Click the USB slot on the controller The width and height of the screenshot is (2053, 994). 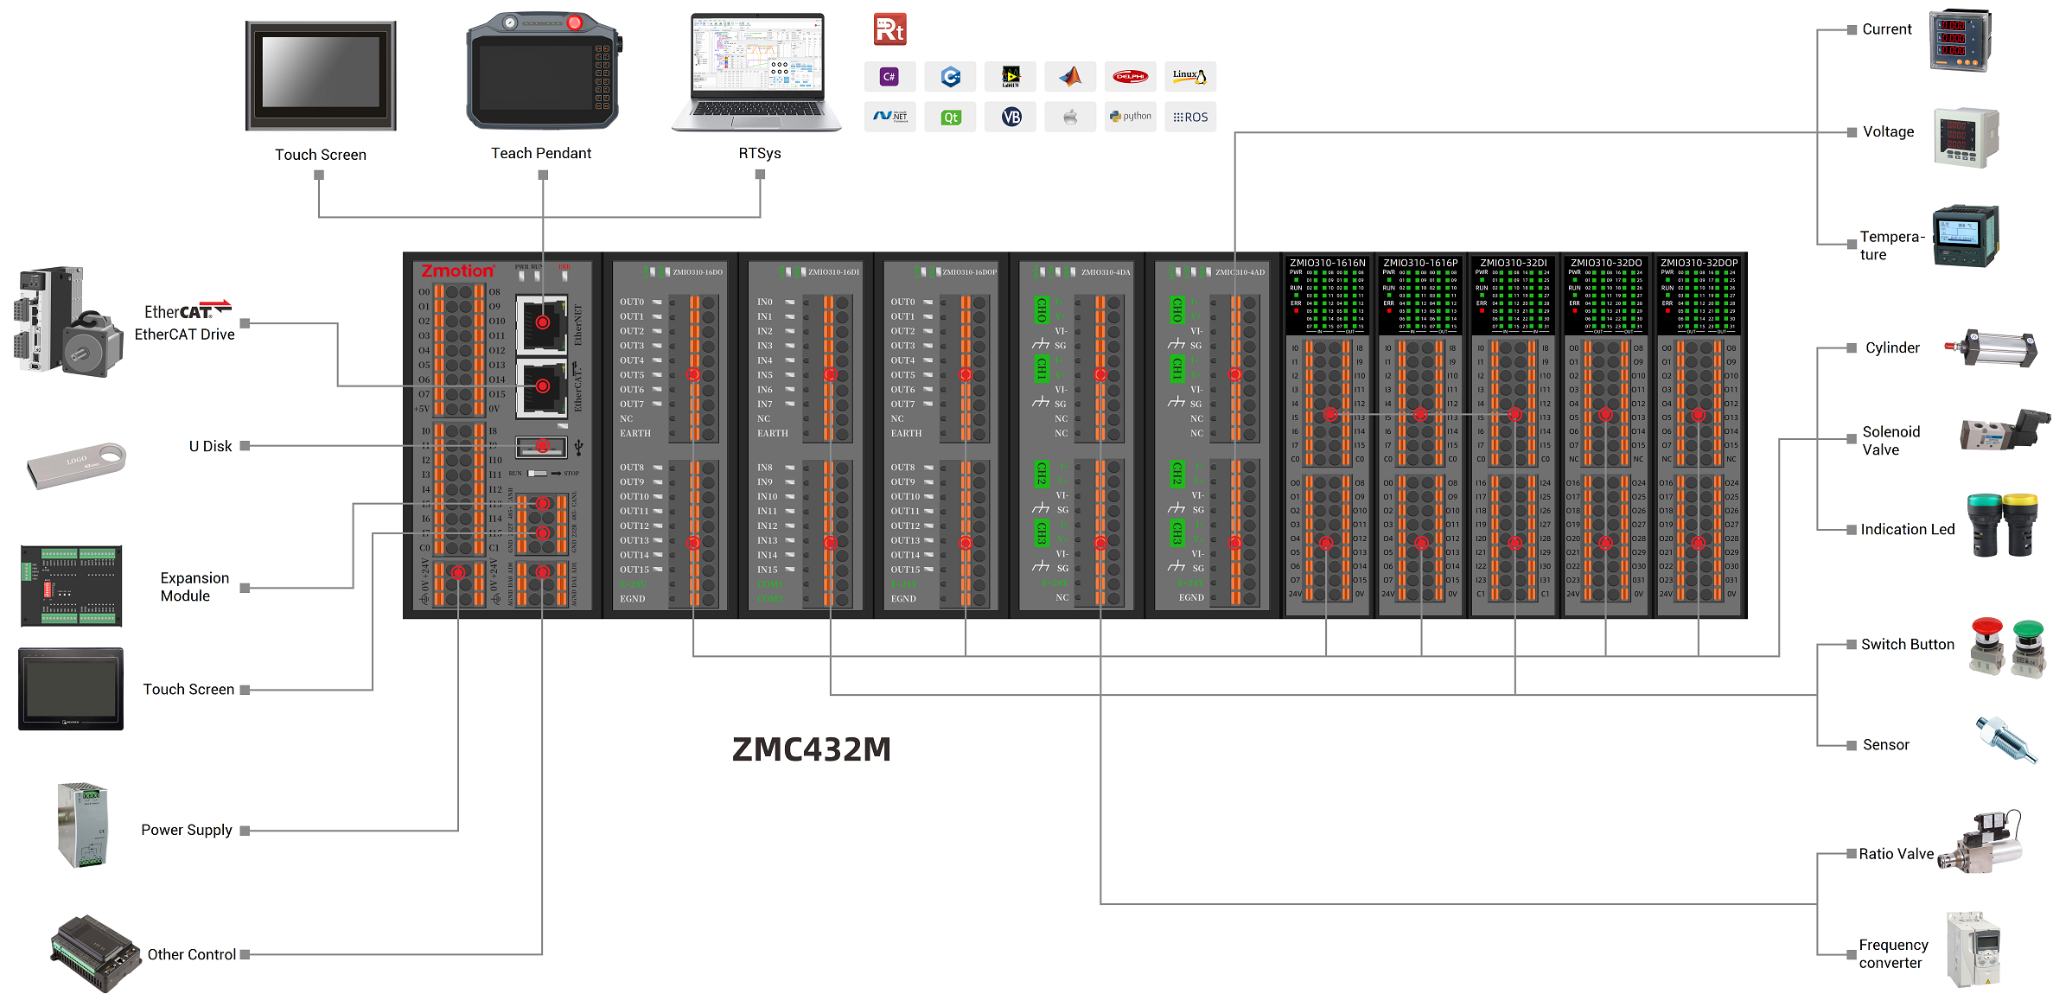tap(541, 447)
